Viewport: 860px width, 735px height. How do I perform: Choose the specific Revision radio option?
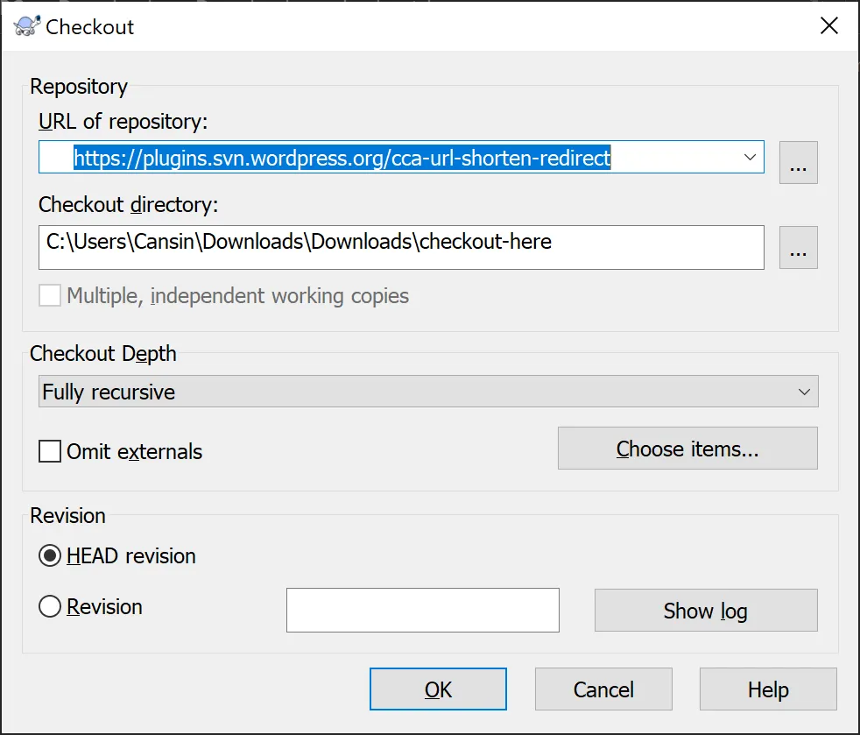click(x=51, y=607)
